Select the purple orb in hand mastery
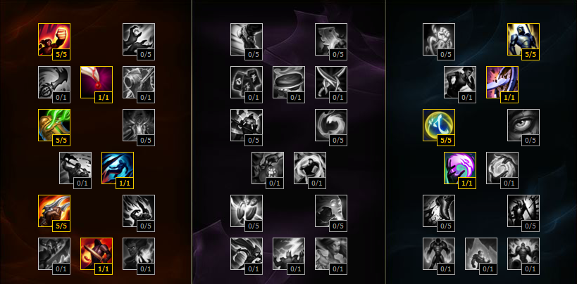Viewport: 577px width, 284px height. pyautogui.click(x=460, y=168)
